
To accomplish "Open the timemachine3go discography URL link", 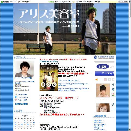I will [73, 85].
